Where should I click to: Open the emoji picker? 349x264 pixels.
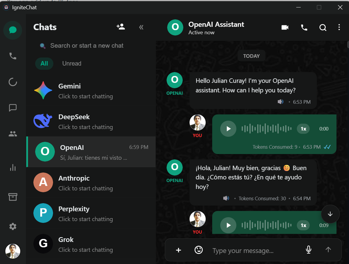click(198, 250)
